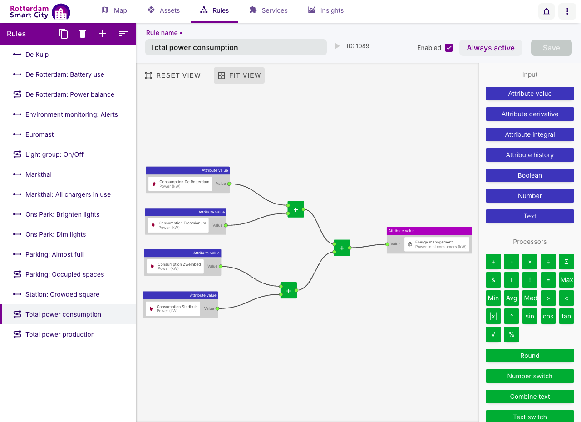Image resolution: width=581 pixels, height=422 pixels.
Task: Select the greater-than > processor
Action: (x=548, y=298)
